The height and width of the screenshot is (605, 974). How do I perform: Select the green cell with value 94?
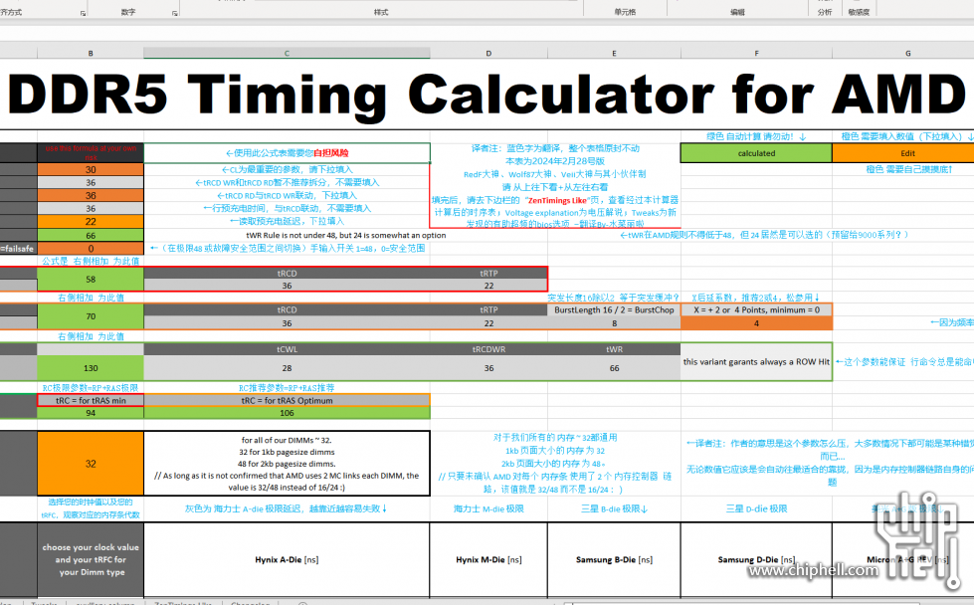[x=91, y=412]
